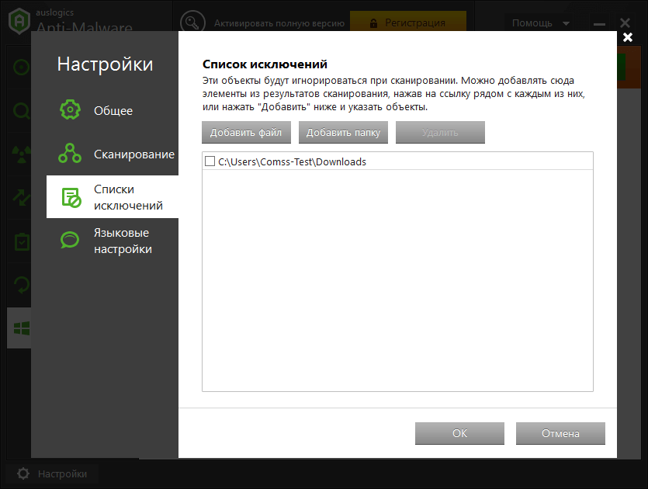648x489 pixels.
Task: Click the Auslogics shield logo icon
Action: pos(19,21)
